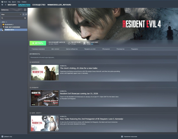
Task: Open the Центр сообщества link
Action: [x=72, y=49]
